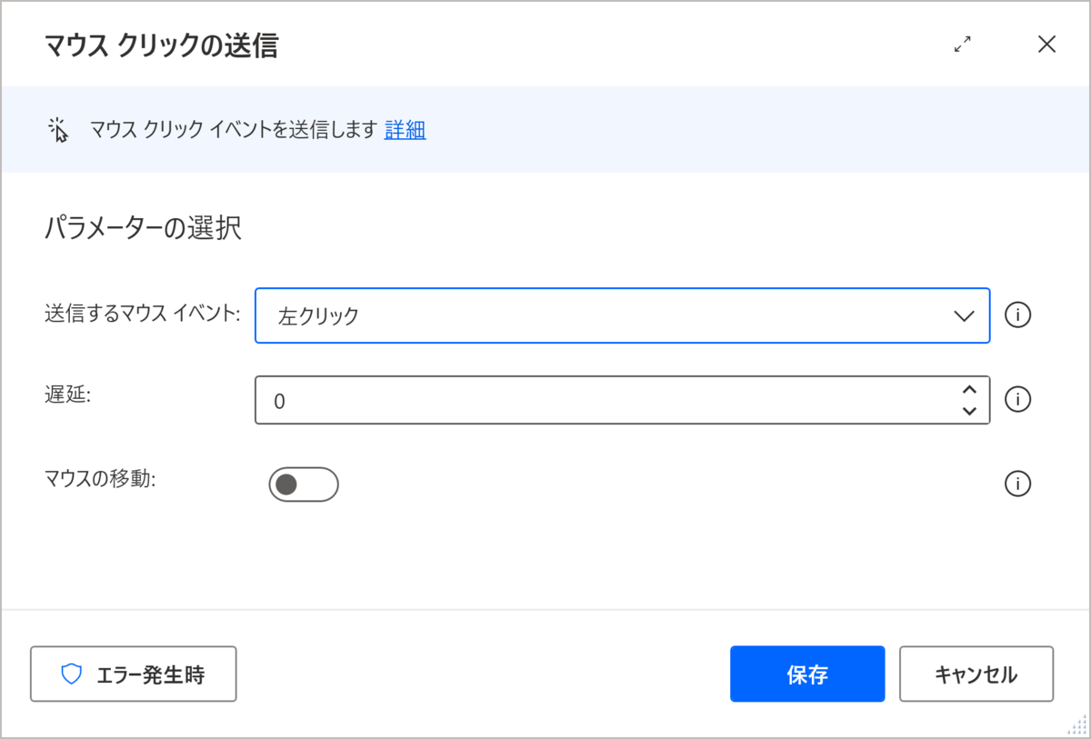
Task: Decrease 遅延 value with down arrow
Action: click(x=969, y=411)
